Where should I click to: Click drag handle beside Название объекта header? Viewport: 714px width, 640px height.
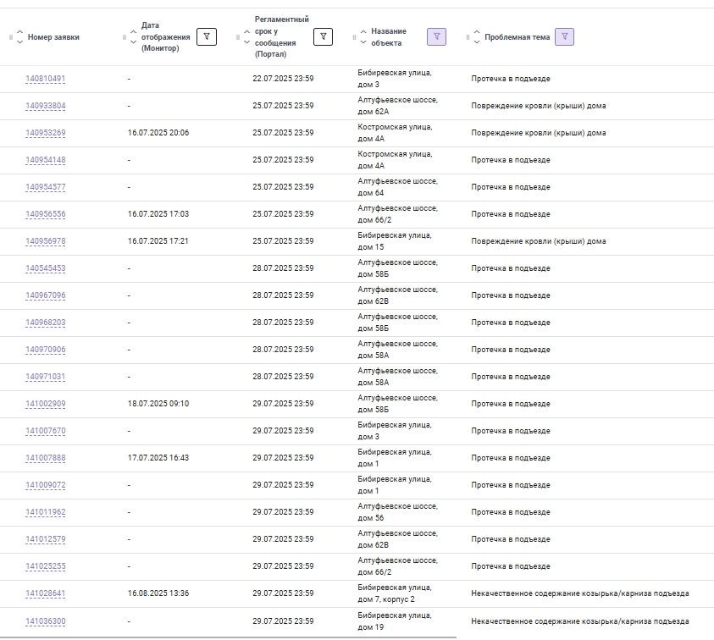coord(354,37)
